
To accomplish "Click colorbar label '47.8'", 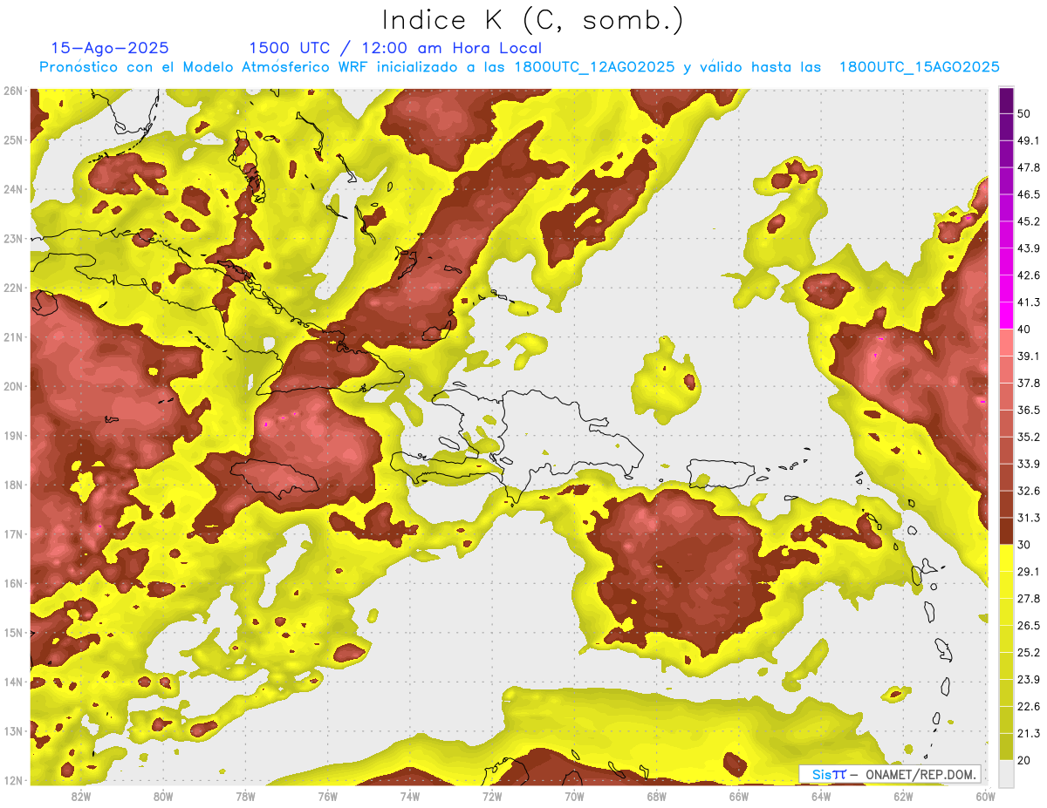I will tap(1028, 167).
